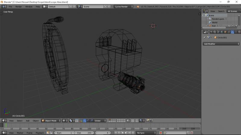Open the Add Modifier dropdown
Screen dimensions: 241x135
221,44
